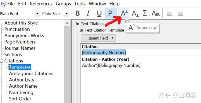Viewport: 201px width, 103px height.
Task: Select Anonymous Works
Action: click(x=24, y=36)
